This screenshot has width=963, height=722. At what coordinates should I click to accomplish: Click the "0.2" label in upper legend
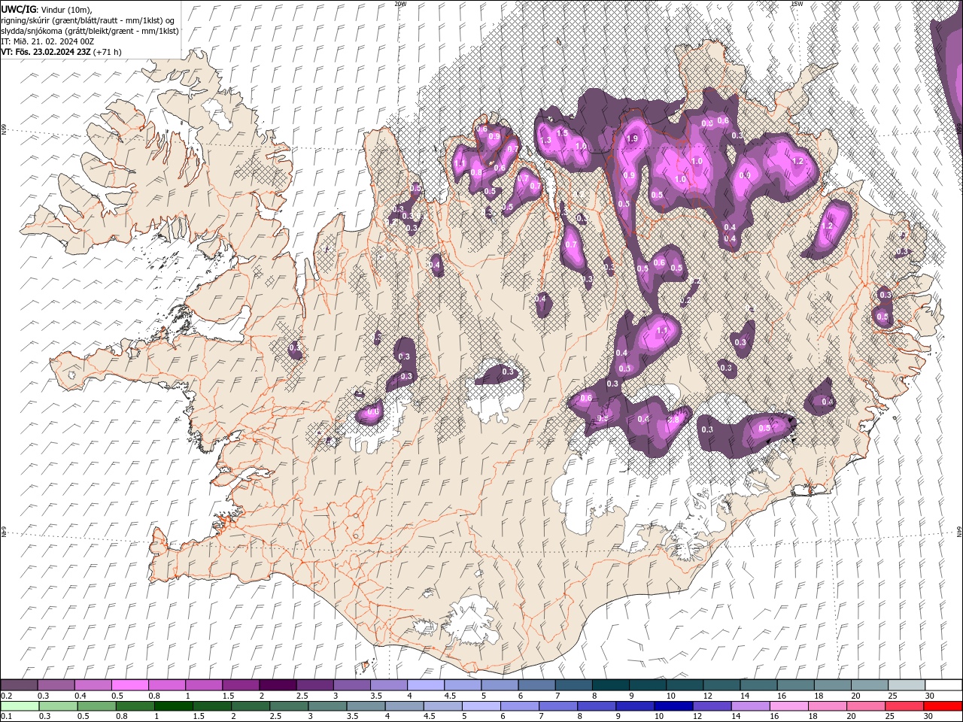pos(6,696)
